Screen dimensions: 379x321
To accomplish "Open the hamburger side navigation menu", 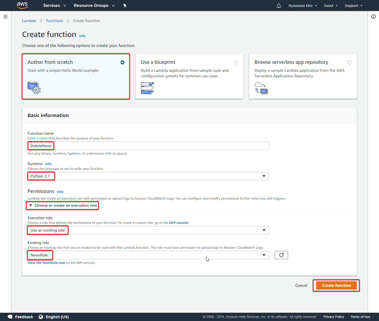I will 5,17.
